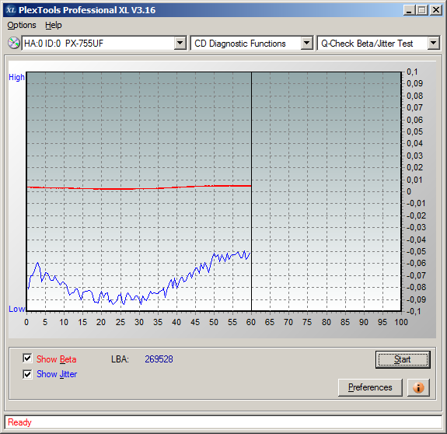
Task: Toggle the Show Jitter checkbox
Action: click(x=27, y=374)
